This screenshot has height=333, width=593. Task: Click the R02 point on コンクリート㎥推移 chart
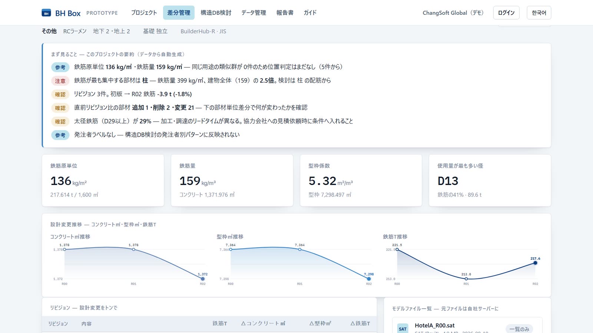(202, 279)
